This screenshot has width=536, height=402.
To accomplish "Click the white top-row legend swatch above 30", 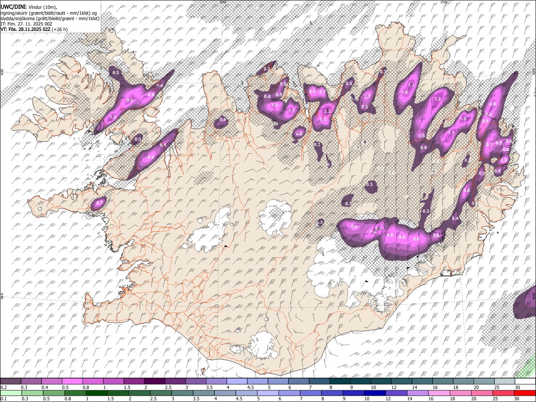I will pyautogui.click(x=526, y=381).
